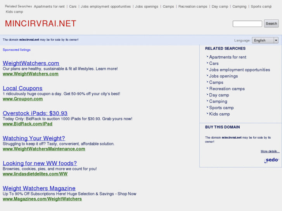Open the Language dropdown set to English
The height and width of the screenshot is (211, 282).
[265, 40]
